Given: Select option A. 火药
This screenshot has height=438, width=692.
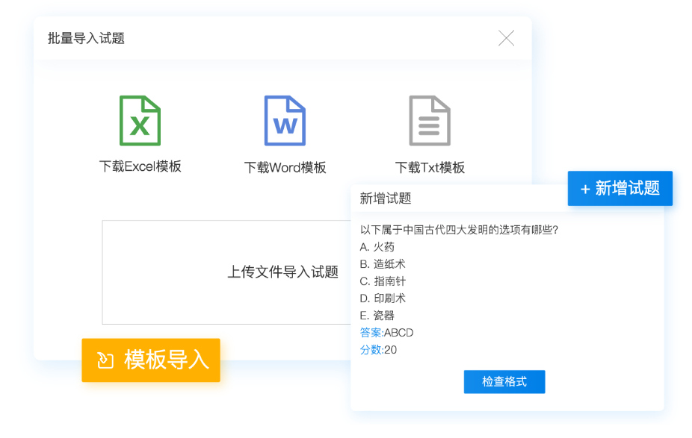Looking at the screenshot, I should click(x=377, y=247).
